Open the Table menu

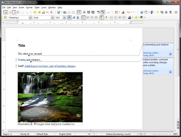pos(37,7)
